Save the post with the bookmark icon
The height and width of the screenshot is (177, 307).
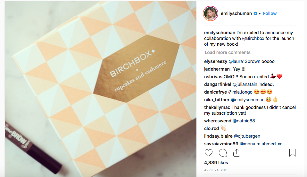(x=292, y=153)
